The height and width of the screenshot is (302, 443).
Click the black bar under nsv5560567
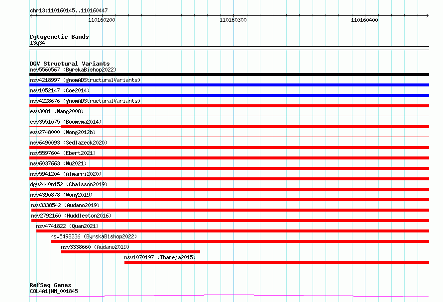(229, 75)
